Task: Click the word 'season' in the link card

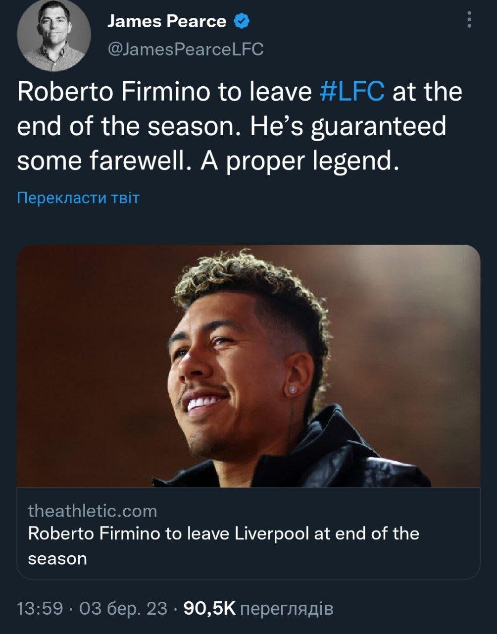Action: tap(57, 559)
